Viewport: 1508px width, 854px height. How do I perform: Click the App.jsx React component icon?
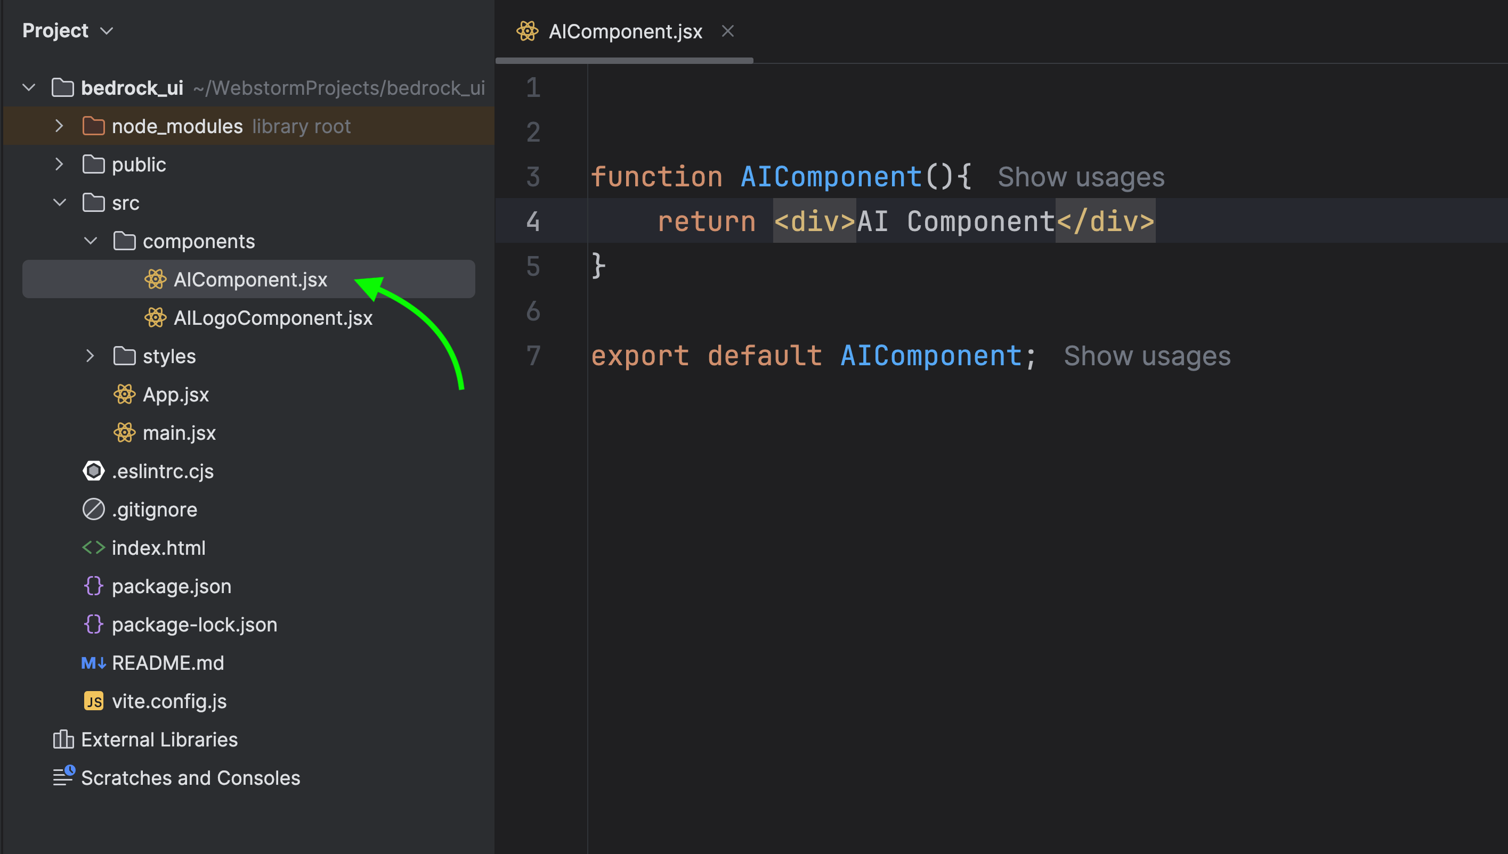[x=125, y=395]
